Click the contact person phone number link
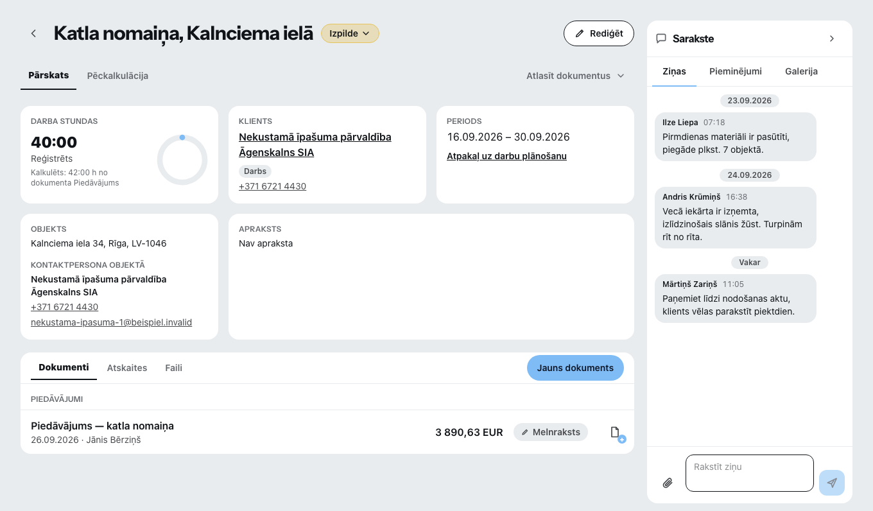873x511 pixels. coord(64,307)
